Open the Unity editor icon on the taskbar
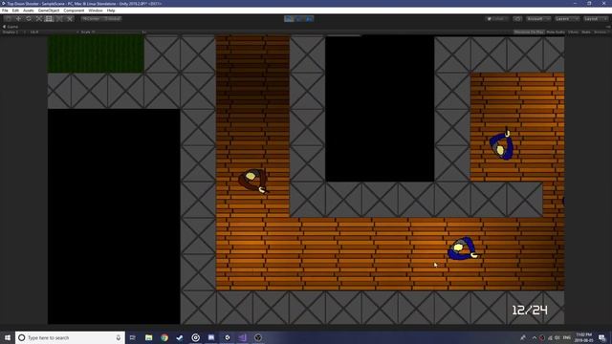 [x=258, y=337]
